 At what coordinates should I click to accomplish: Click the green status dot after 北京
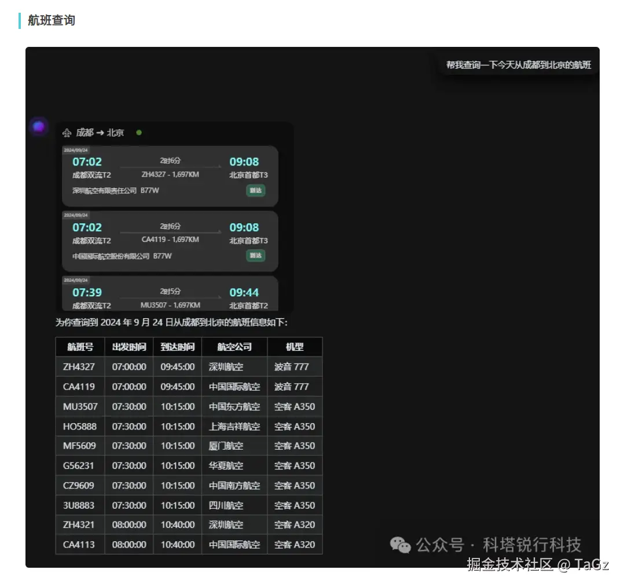139,133
